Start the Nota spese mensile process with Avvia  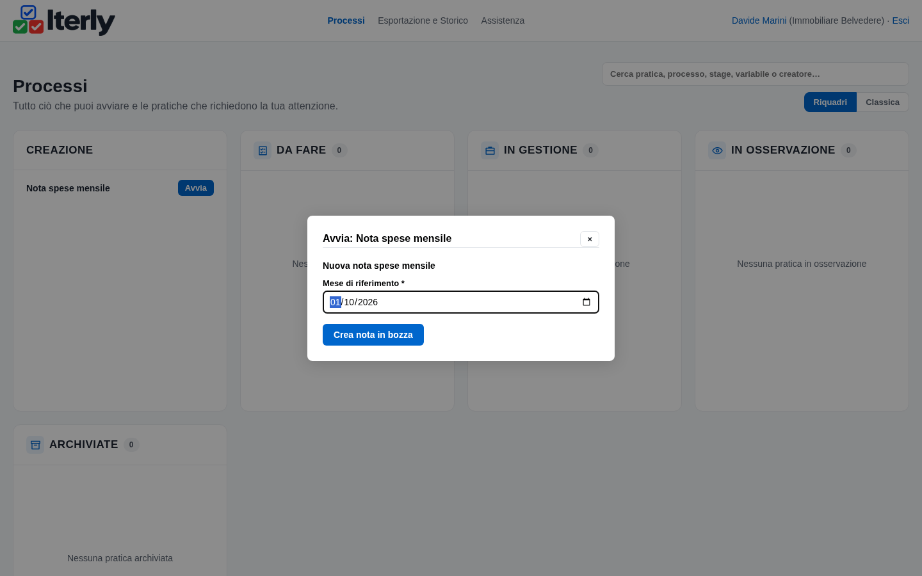pos(196,188)
